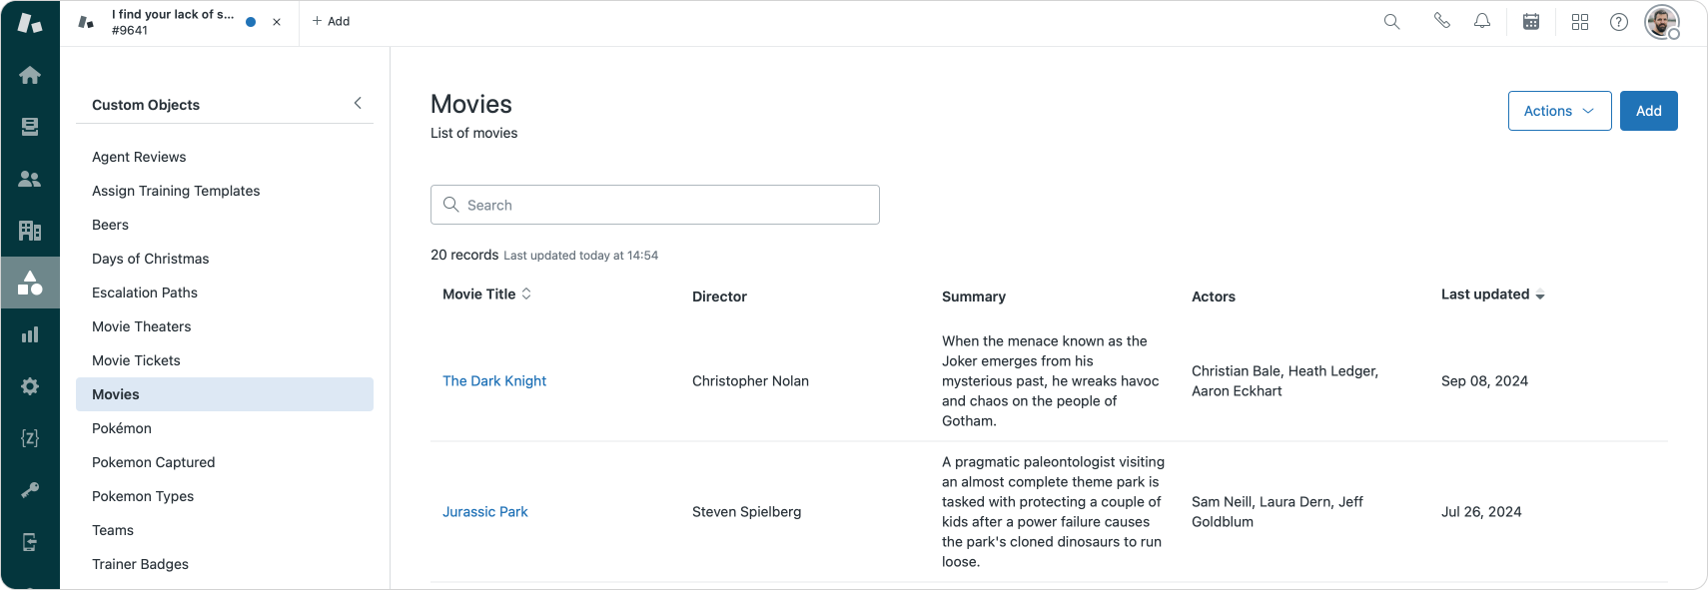Select Escalation Paths in the object list
Viewport: 1708px width, 590px height.
pos(145,293)
